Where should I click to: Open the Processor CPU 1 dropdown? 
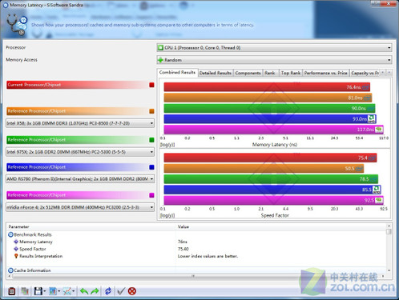[274, 48]
